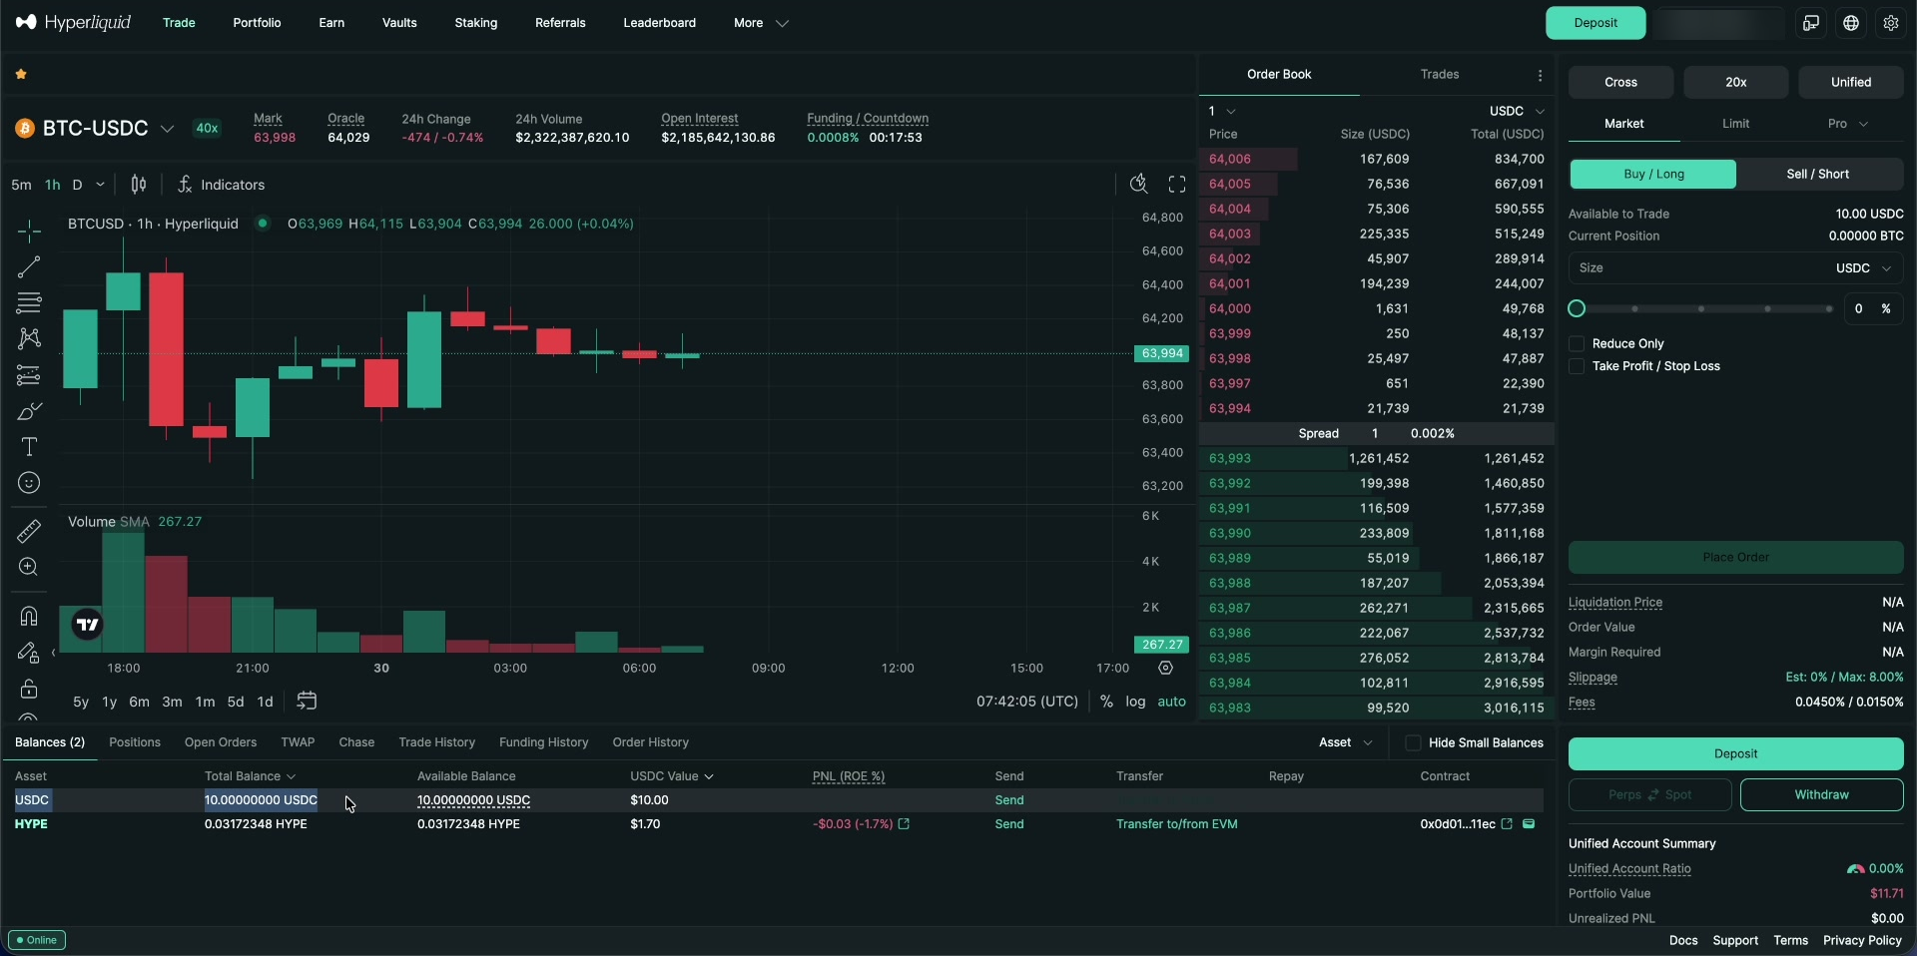This screenshot has height=956, width=1917.
Task: Select the Fibonacci retracement tool
Action: click(x=29, y=302)
